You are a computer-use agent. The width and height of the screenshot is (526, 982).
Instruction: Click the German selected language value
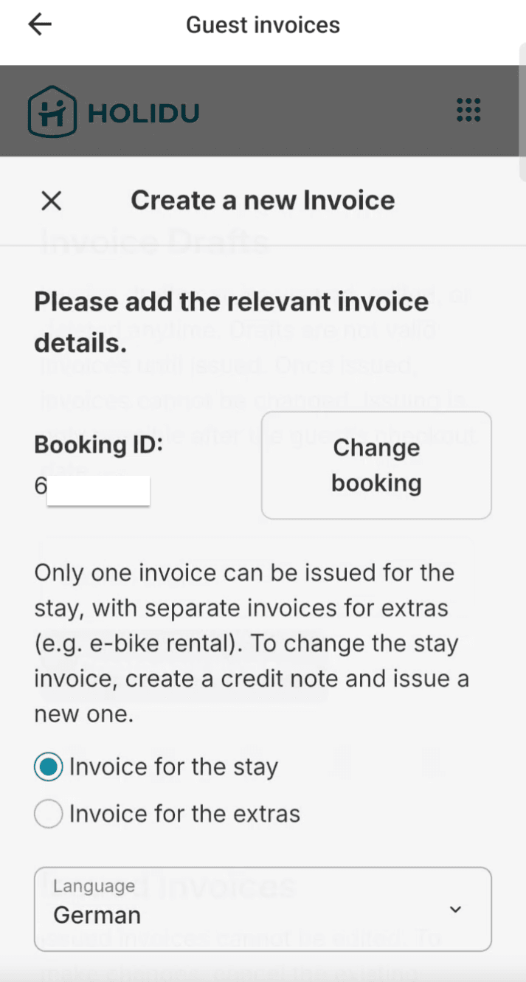97,916
